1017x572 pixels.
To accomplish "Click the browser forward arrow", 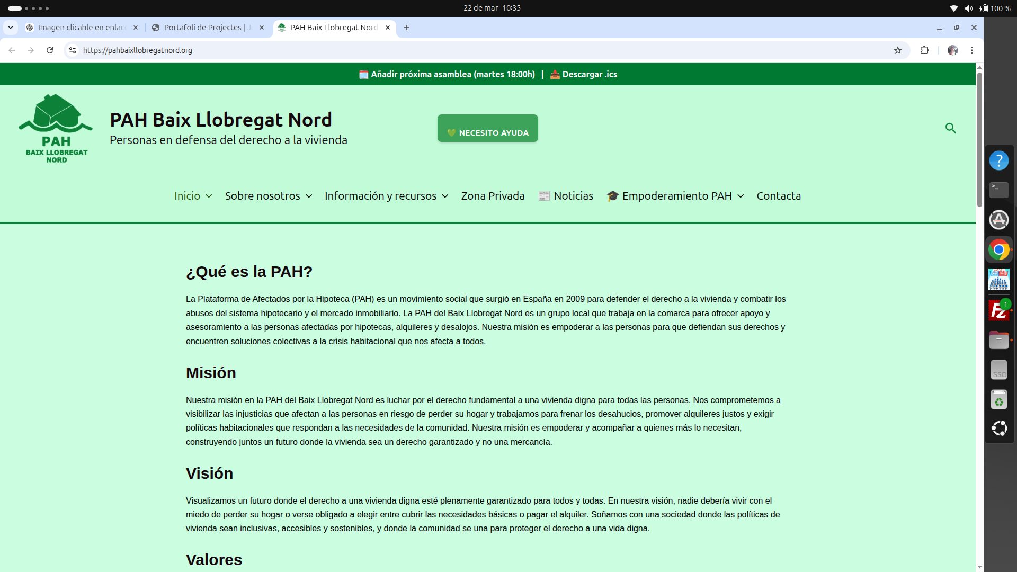I will pyautogui.click(x=31, y=50).
